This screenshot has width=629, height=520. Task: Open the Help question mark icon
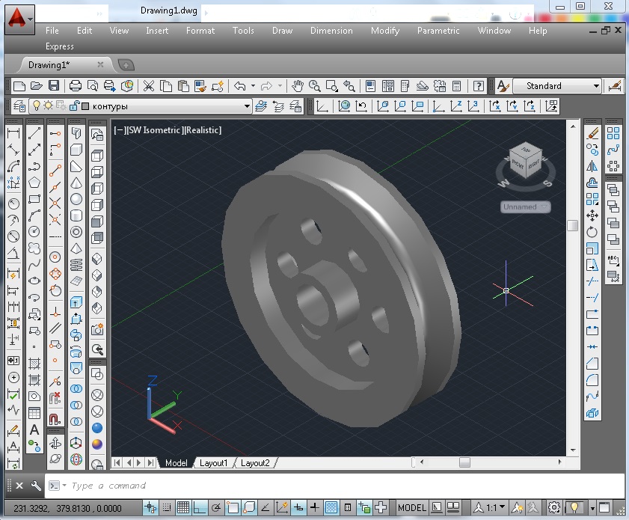[478, 86]
